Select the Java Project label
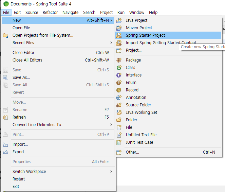The width and height of the screenshot is (225, 192). [136, 20]
